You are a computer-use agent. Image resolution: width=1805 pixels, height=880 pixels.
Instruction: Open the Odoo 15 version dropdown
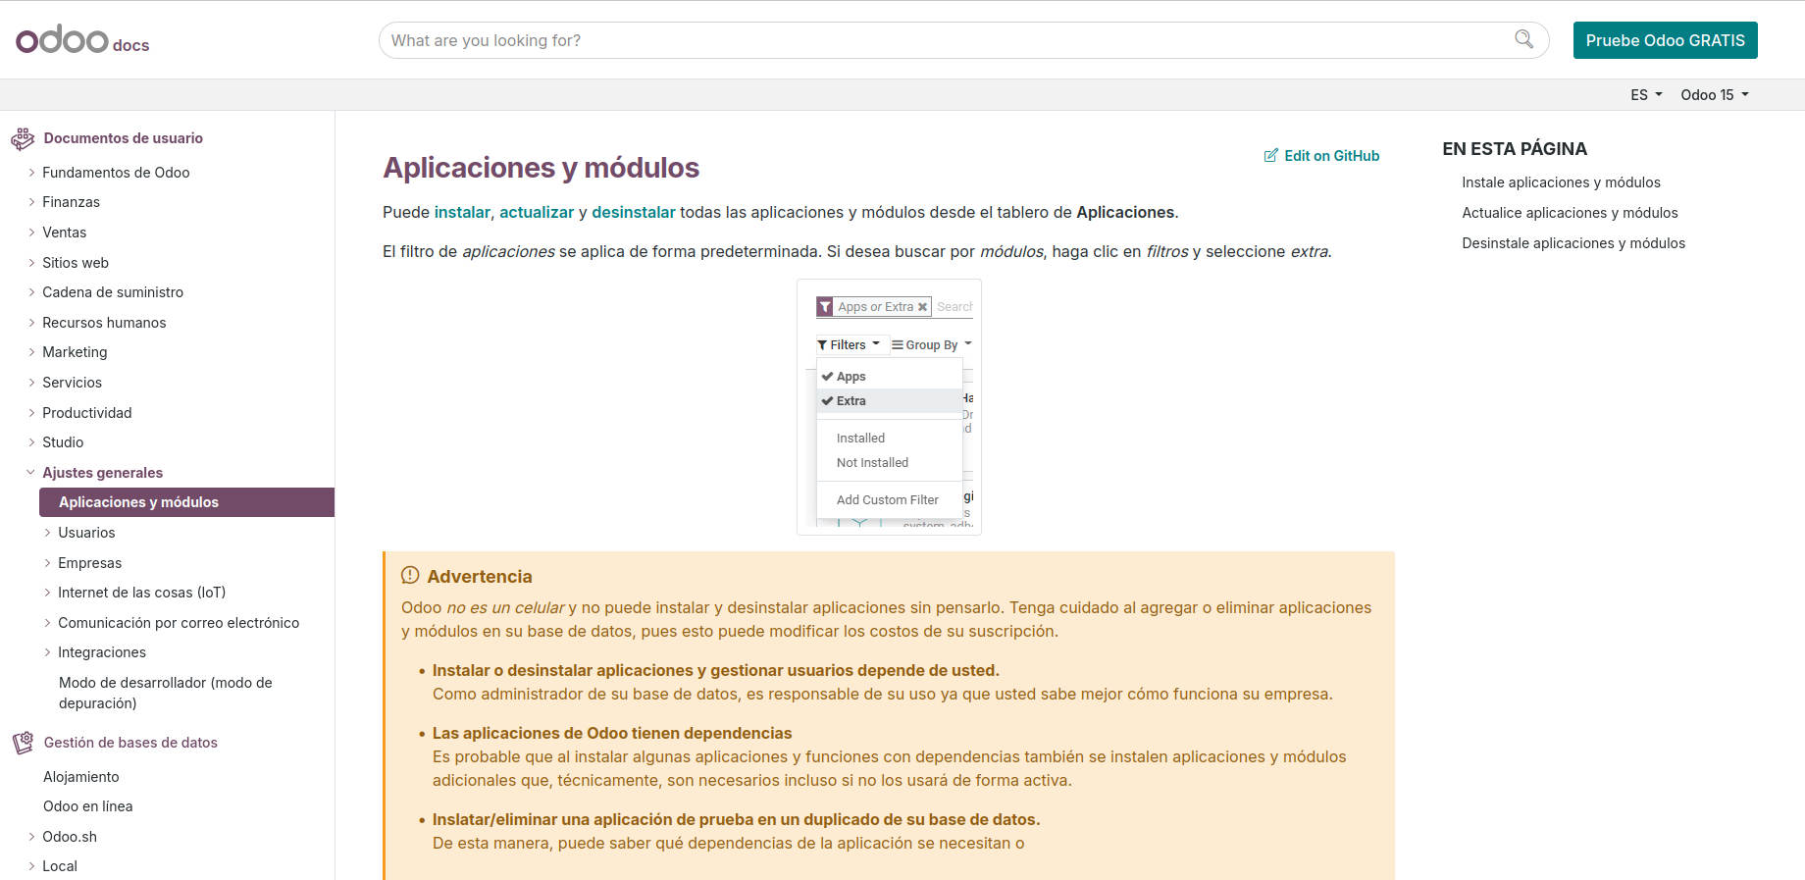(1714, 95)
